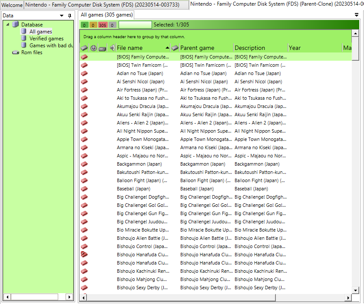Select Aki to Tsukasa no Fush... in File name column
Screen dimensions: 364x304
[x=142, y=98]
